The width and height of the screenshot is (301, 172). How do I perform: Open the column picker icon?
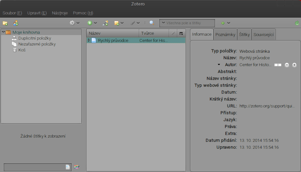181,33
